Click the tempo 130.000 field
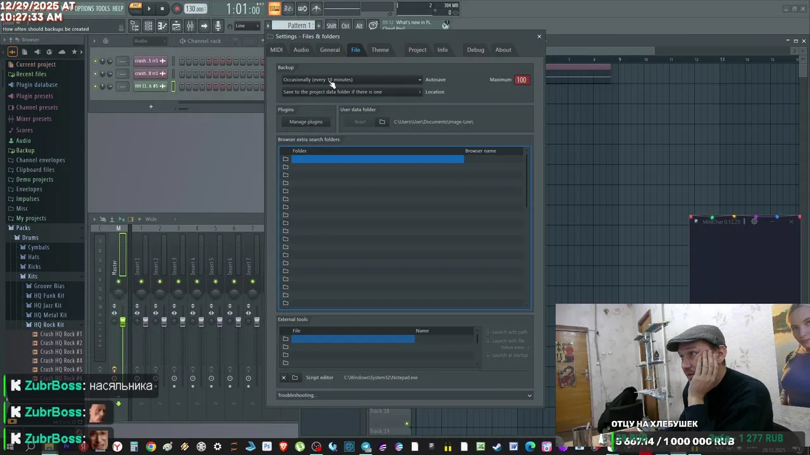The image size is (810, 455). (x=195, y=9)
